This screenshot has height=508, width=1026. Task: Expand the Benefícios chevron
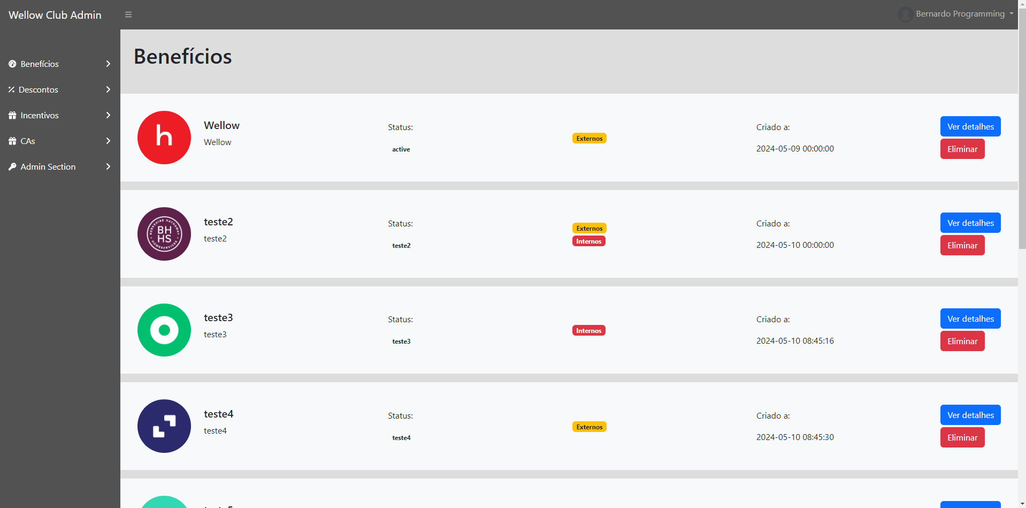click(108, 64)
